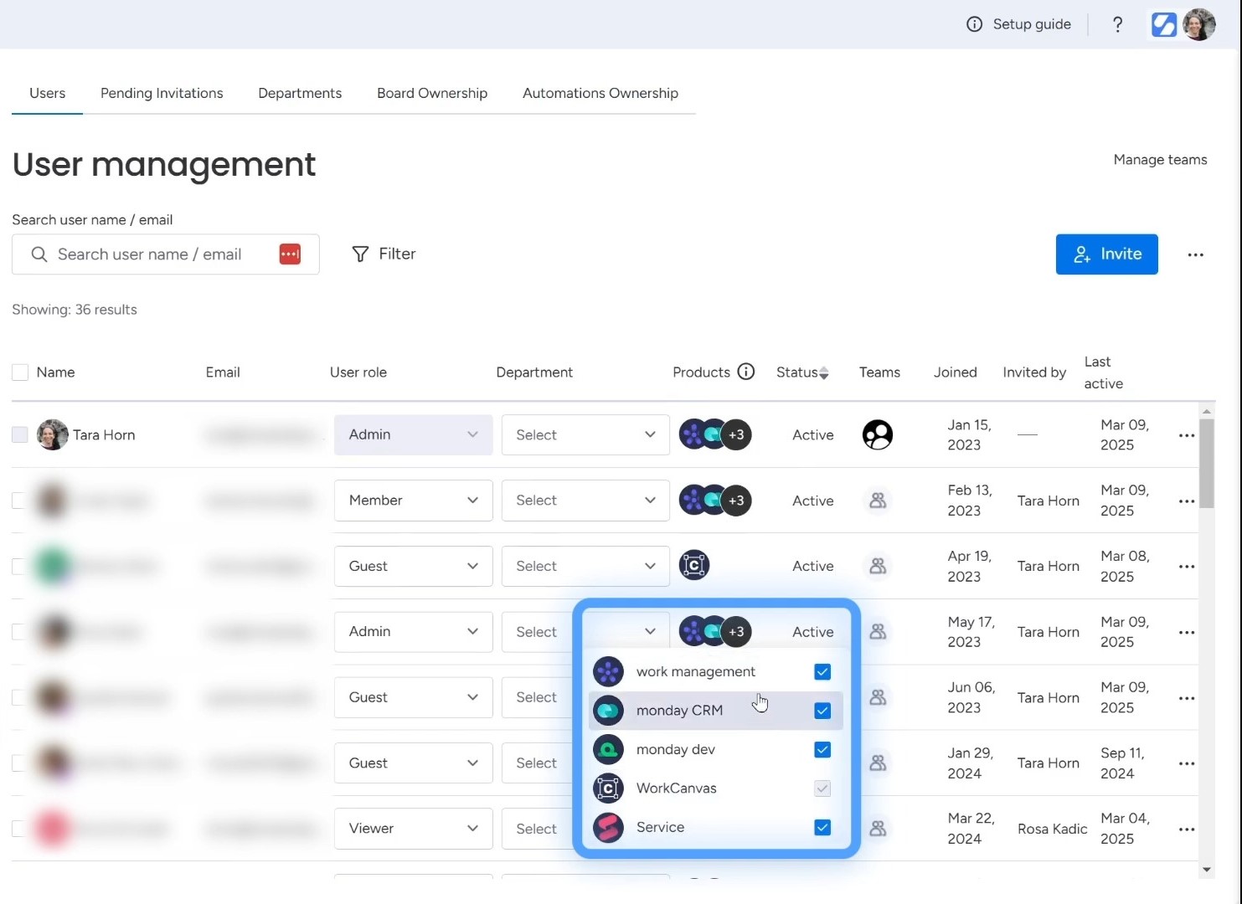Open row options for the Mar 22, 2024 user

[1187, 830]
